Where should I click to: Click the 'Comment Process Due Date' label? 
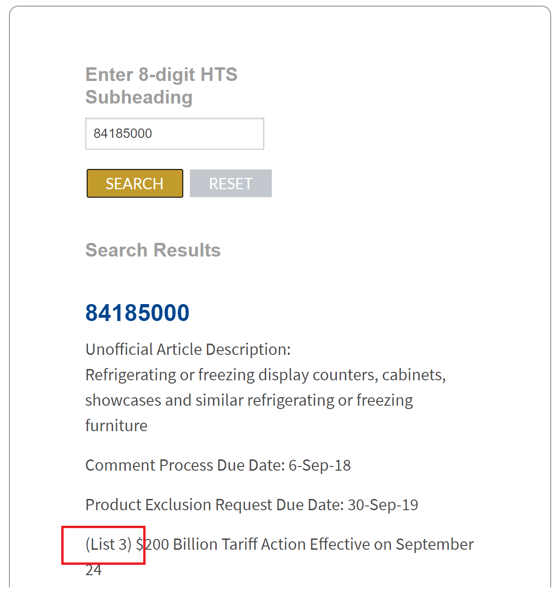(185, 465)
